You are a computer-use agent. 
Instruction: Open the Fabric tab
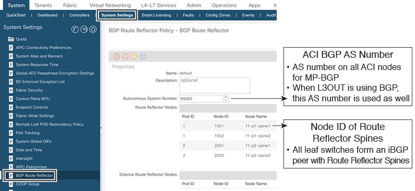point(70,5)
